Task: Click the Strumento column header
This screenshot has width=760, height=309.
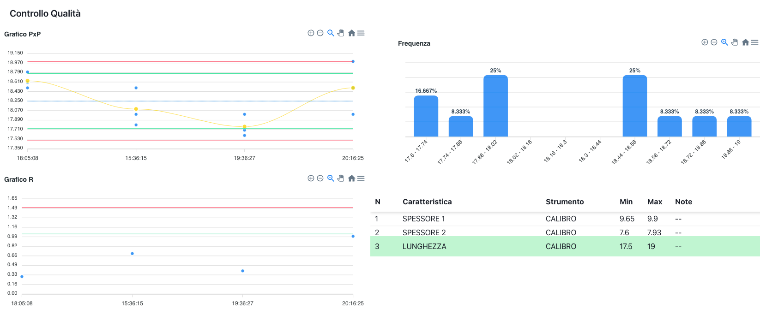Action: click(565, 202)
